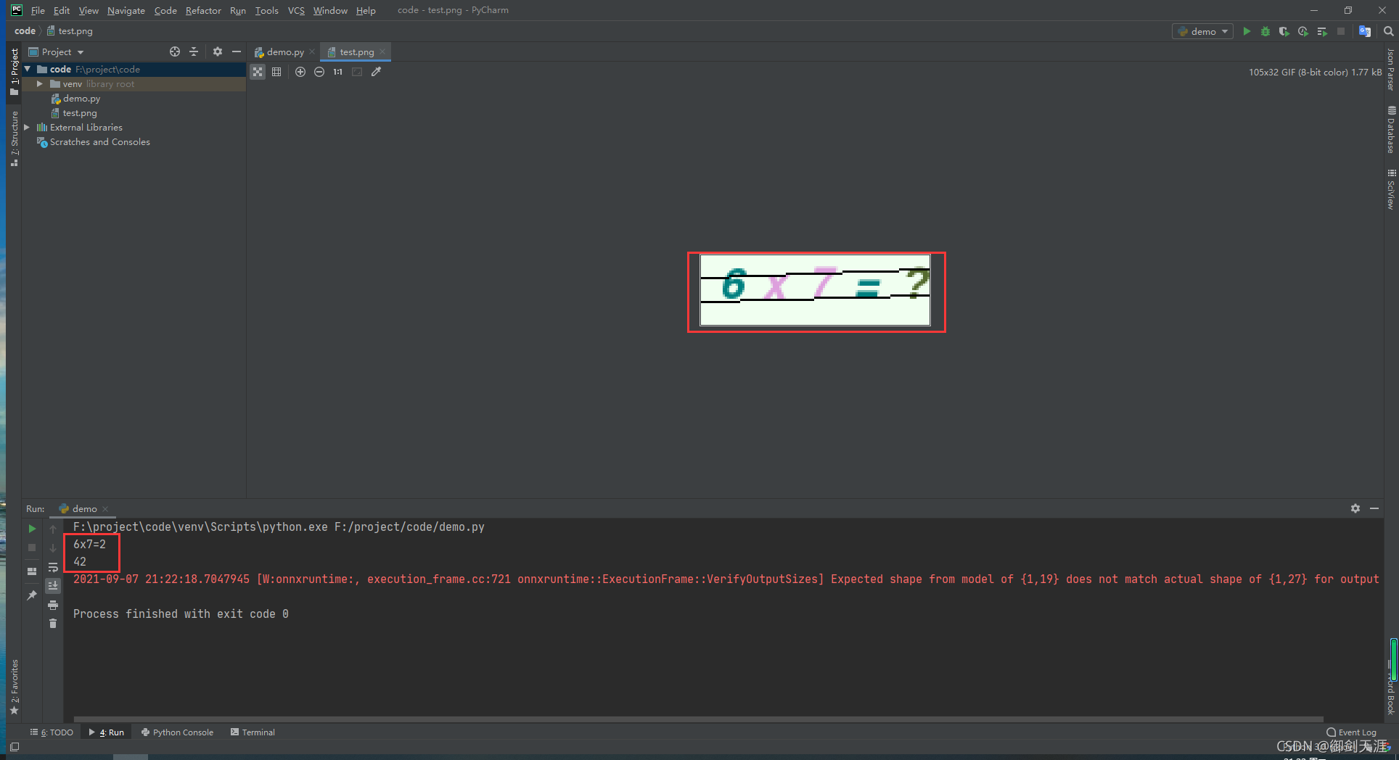1399x760 pixels.
Task: Click the code breadcrumb in navigation bar
Action: tap(25, 31)
